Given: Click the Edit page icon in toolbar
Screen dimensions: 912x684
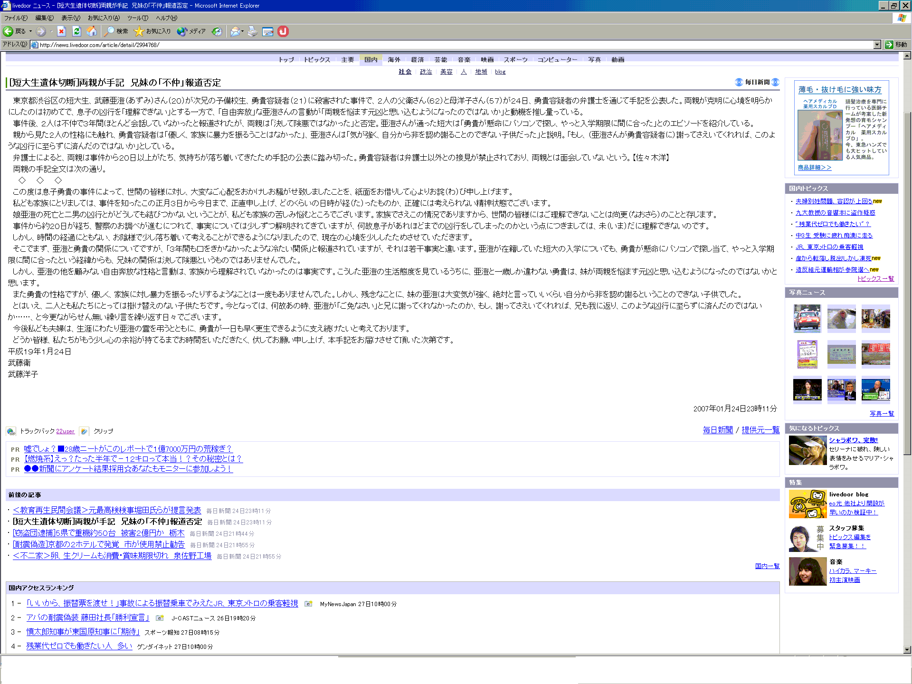Looking at the screenshot, I should [x=268, y=31].
